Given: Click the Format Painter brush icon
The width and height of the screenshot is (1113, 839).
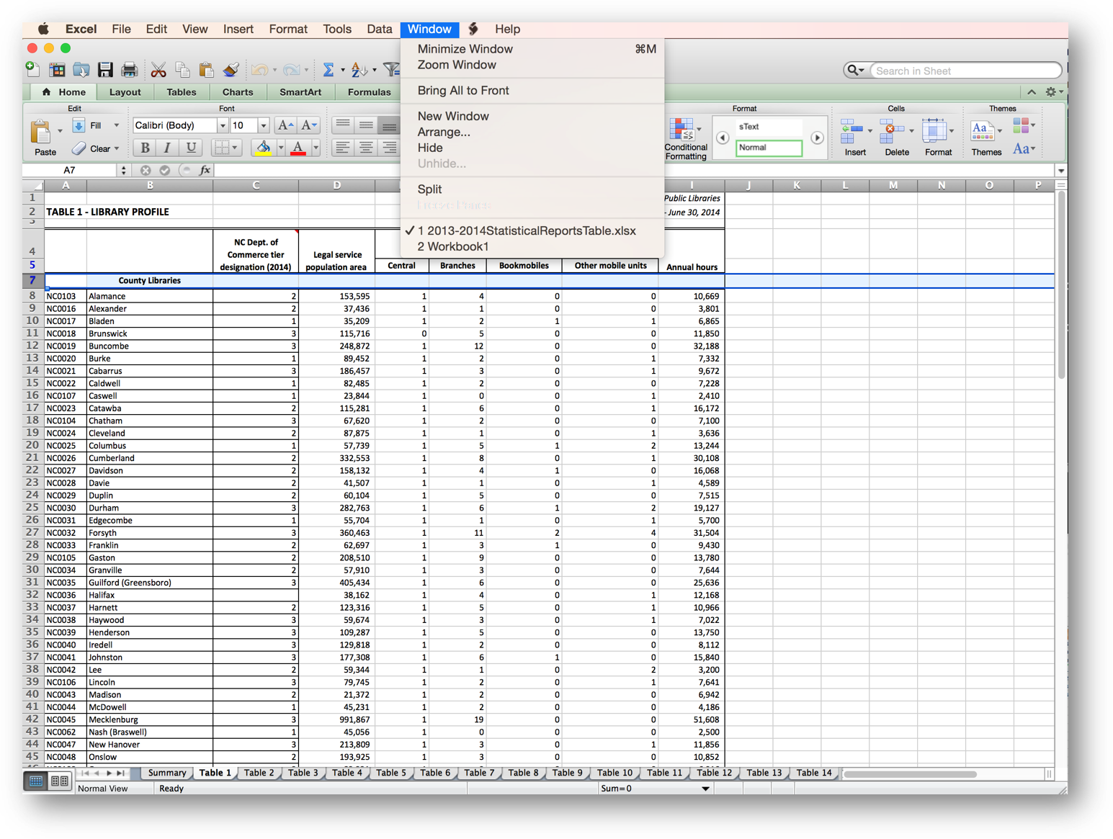Looking at the screenshot, I should (231, 70).
